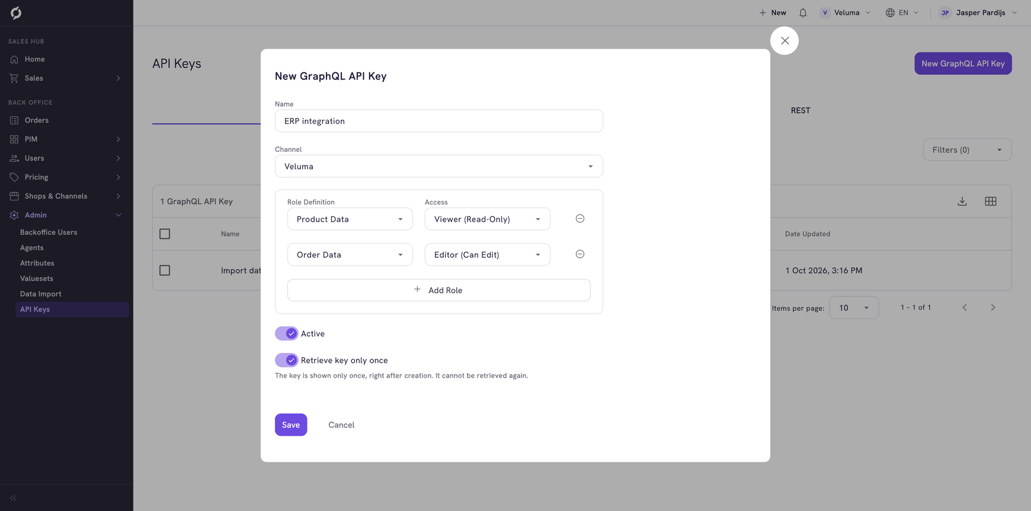The height and width of the screenshot is (511, 1031).
Task: Close the New GraphQL API Key dialog
Action: click(x=785, y=41)
